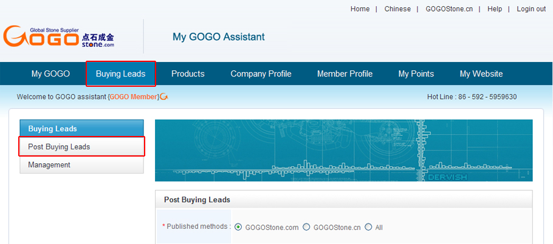Switch to the Buying Leads tab
Screen dimensions: 553x244
click(120, 74)
